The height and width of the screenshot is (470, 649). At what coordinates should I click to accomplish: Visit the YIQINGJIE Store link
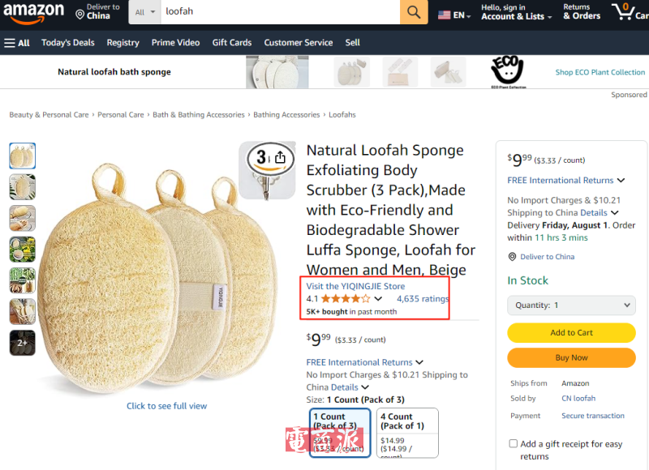click(355, 286)
